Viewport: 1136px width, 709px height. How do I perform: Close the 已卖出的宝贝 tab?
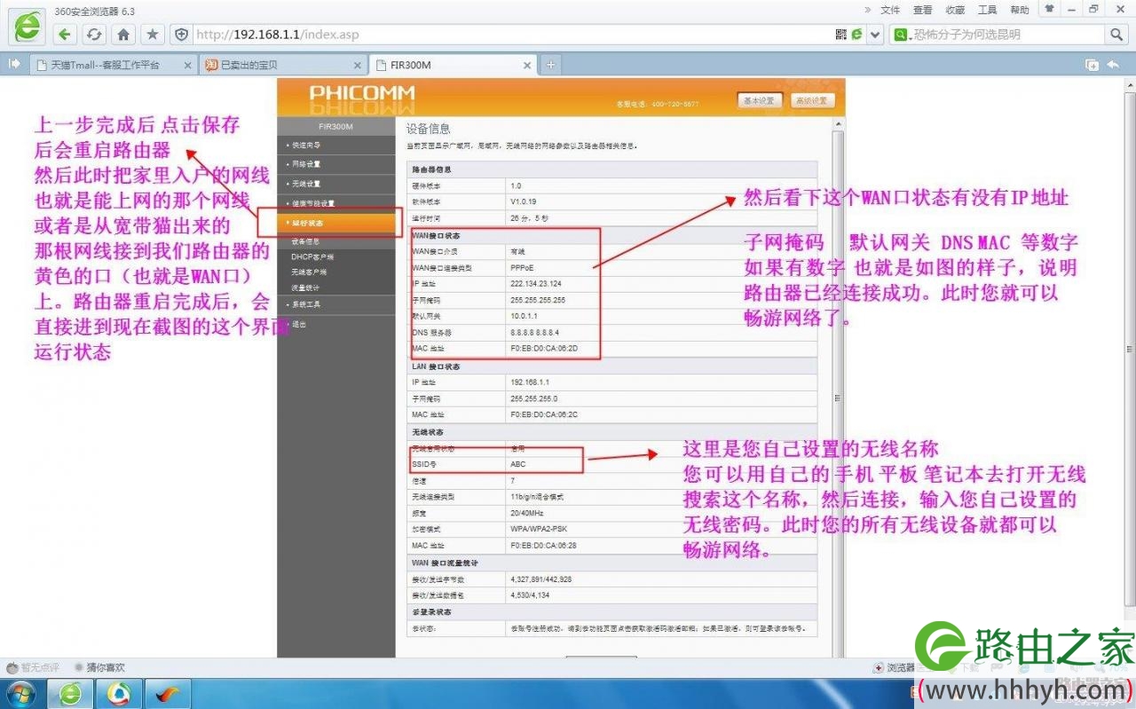click(x=358, y=65)
